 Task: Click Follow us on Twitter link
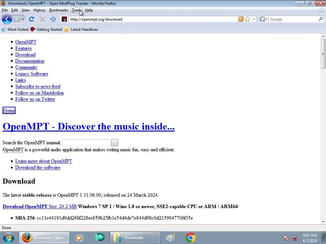(x=35, y=99)
